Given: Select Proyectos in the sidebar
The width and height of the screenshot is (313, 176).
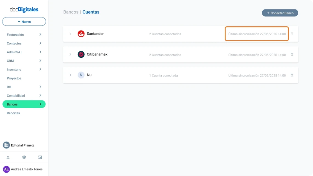Looking at the screenshot, I should [x=14, y=78].
